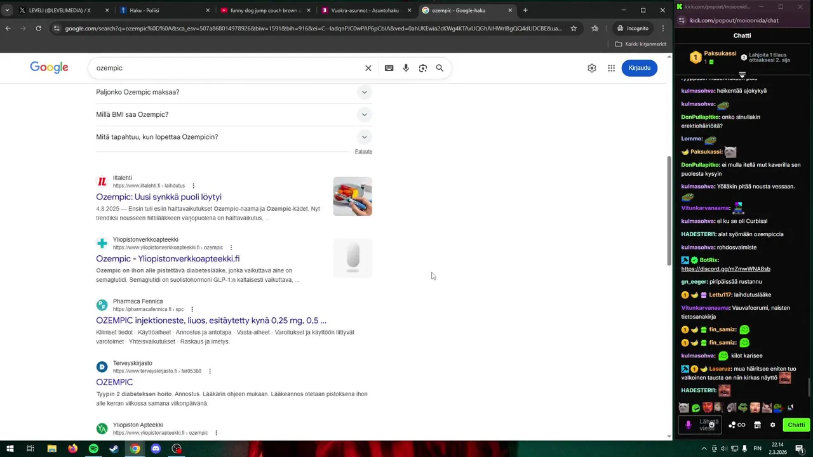Open emoji picker in Kick chat input
The width and height of the screenshot is (813, 457).
(712, 425)
